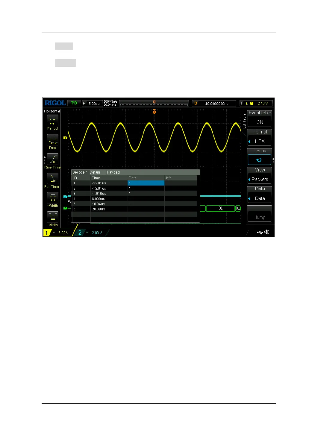Toggle the sound speaker icon
The image size is (309, 436).
click(x=267, y=232)
